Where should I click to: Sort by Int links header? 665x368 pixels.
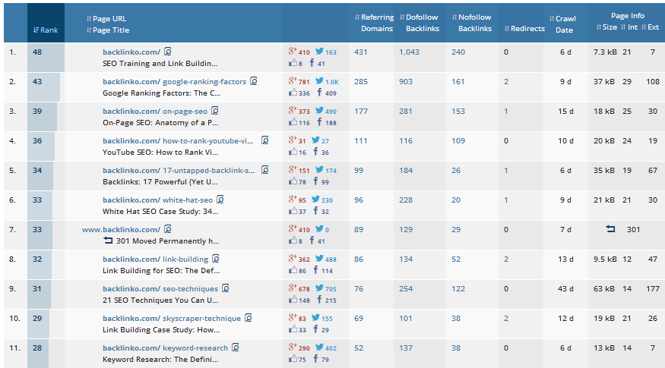point(629,27)
